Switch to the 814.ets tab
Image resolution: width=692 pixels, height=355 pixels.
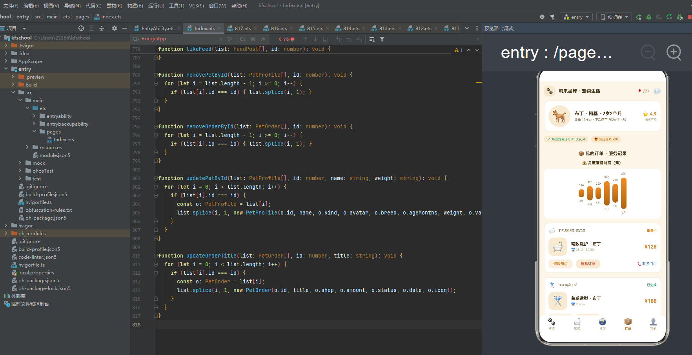tap(351, 28)
